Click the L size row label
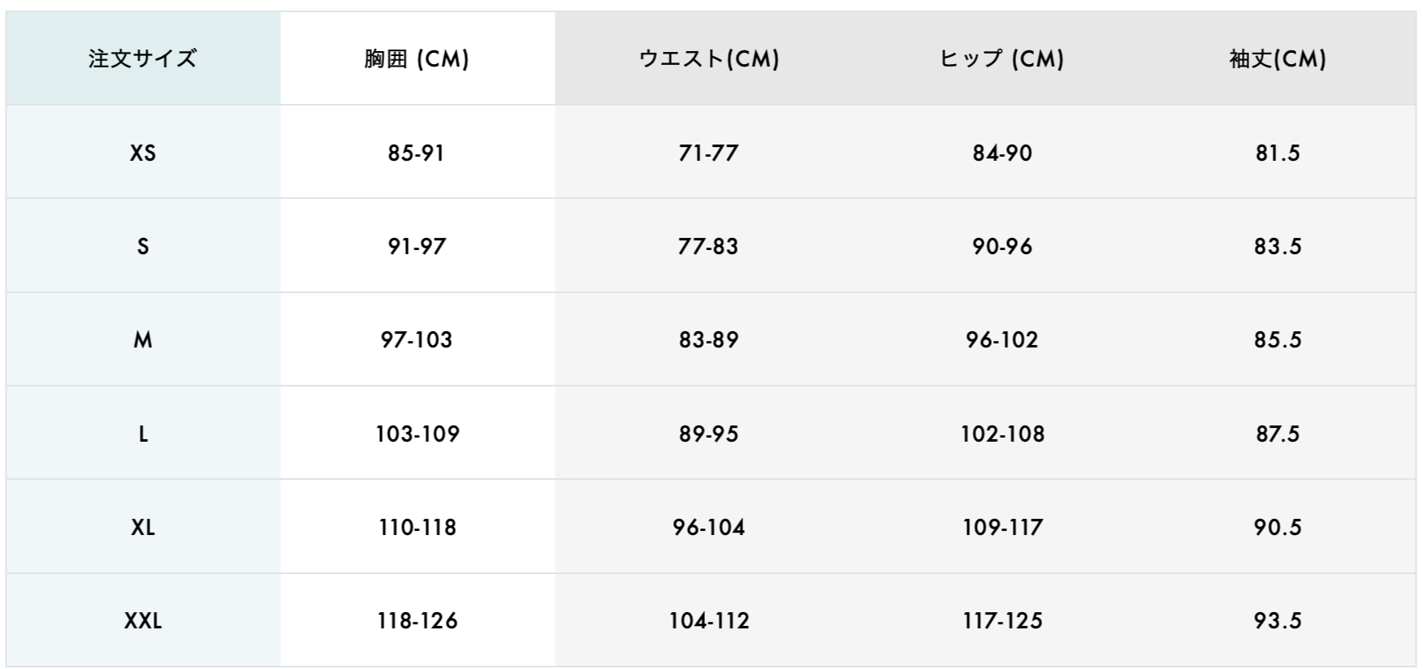 143,434
